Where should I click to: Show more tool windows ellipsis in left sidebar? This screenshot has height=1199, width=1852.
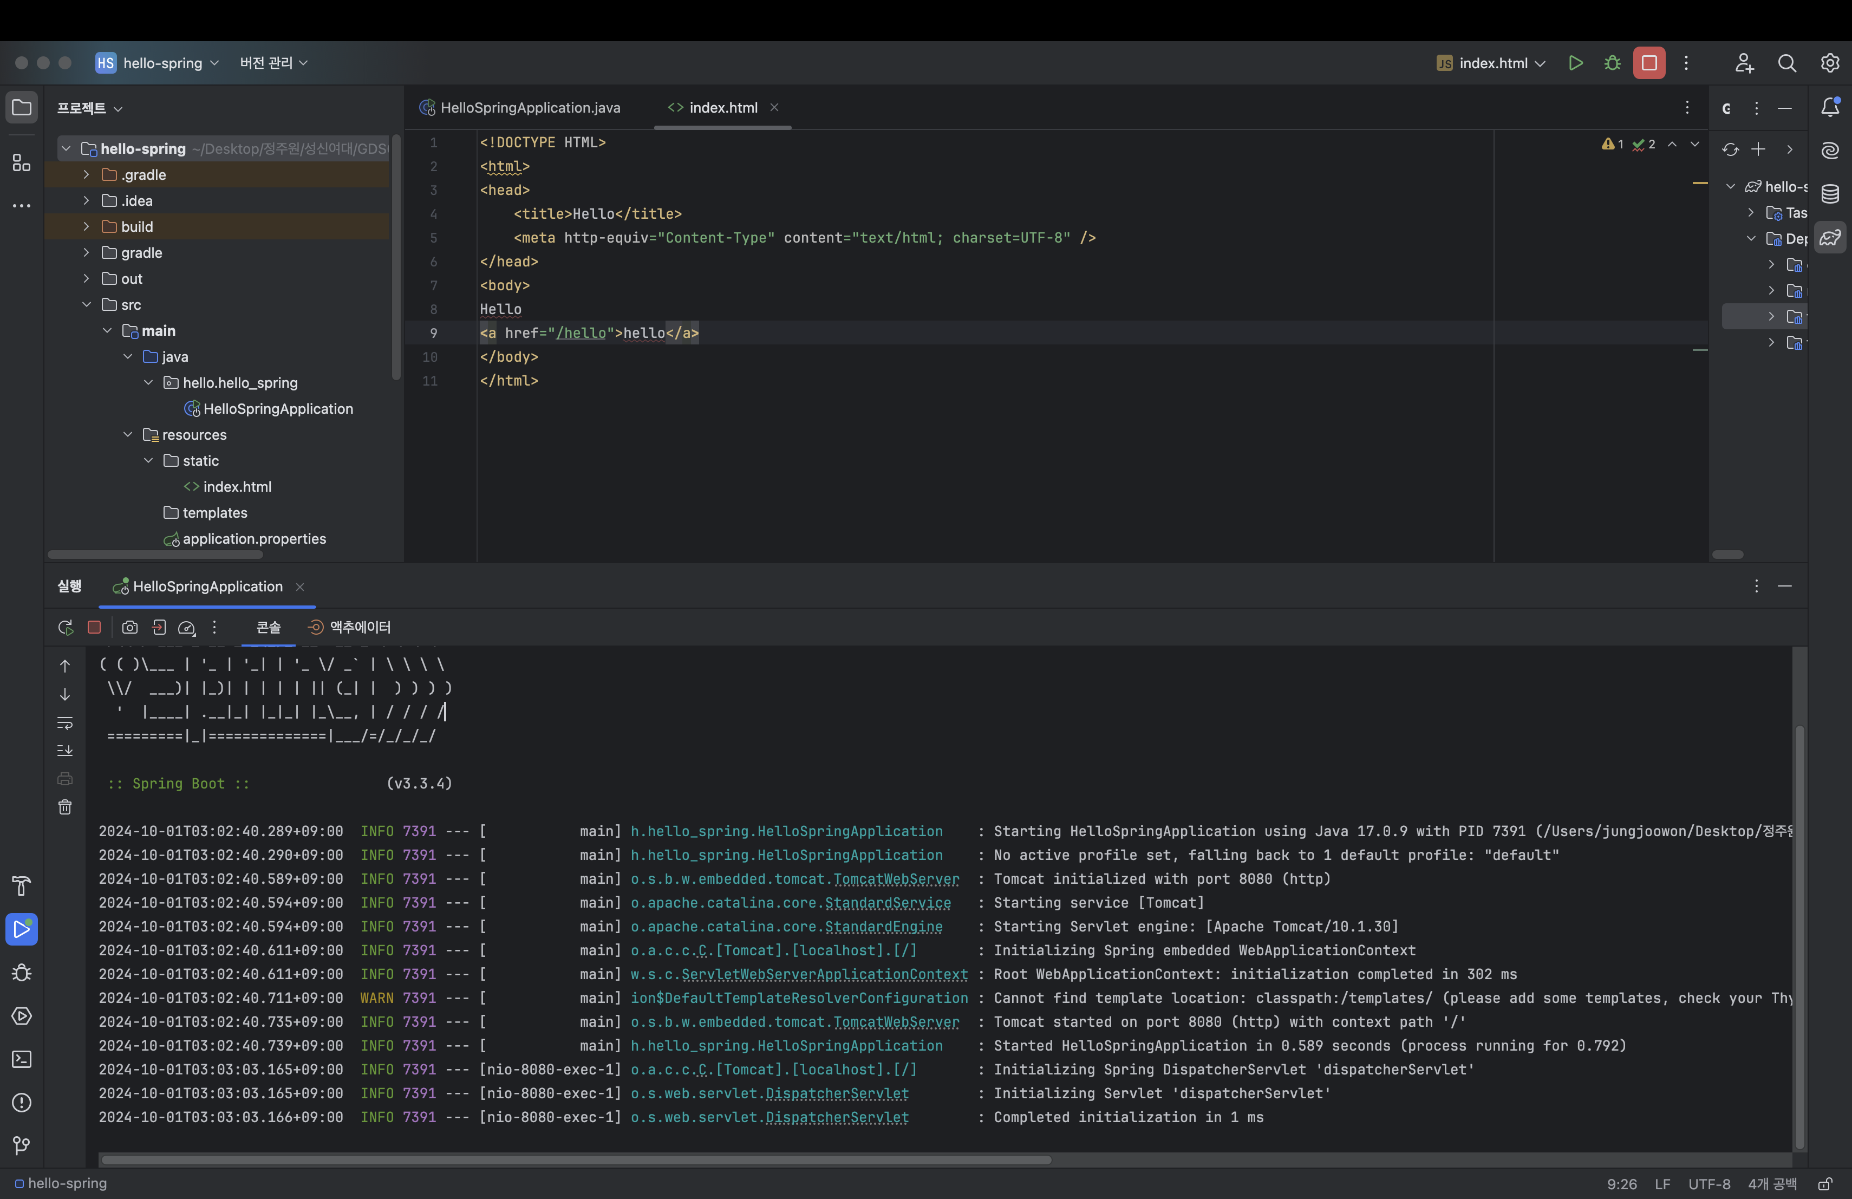coord(22,205)
